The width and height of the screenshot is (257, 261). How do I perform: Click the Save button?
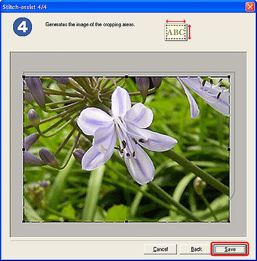(x=230, y=249)
